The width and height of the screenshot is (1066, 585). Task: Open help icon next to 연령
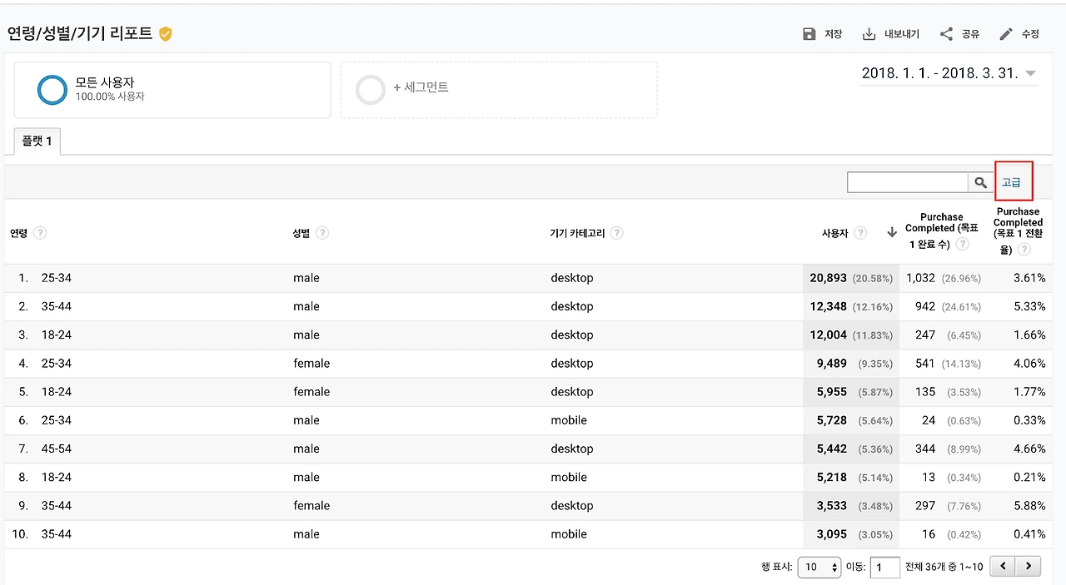click(x=40, y=233)
